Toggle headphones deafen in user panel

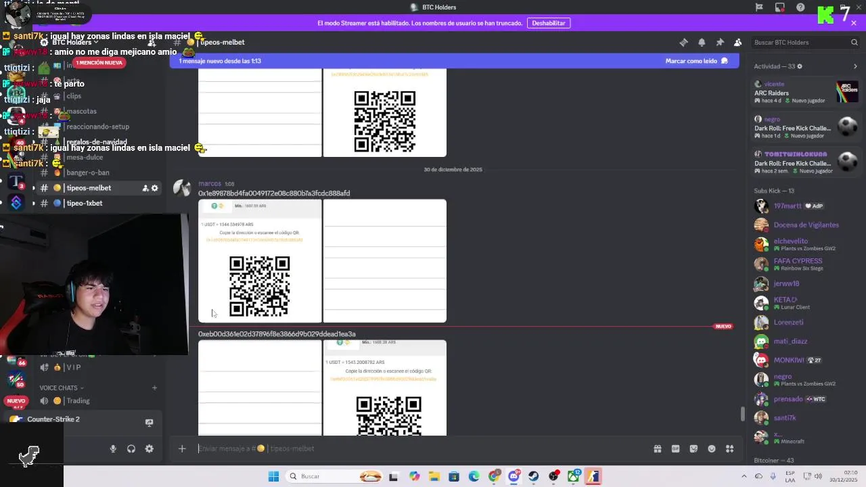point(131,448)
